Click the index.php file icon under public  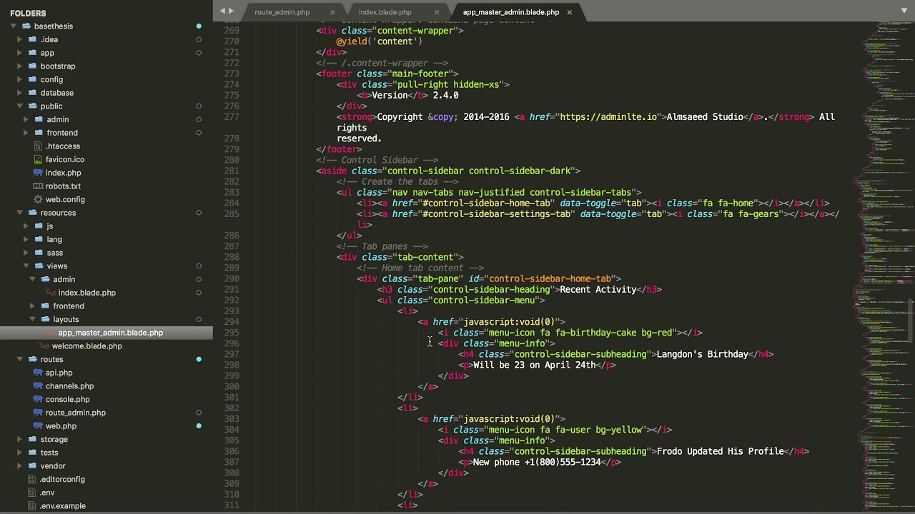pos(39,173)
